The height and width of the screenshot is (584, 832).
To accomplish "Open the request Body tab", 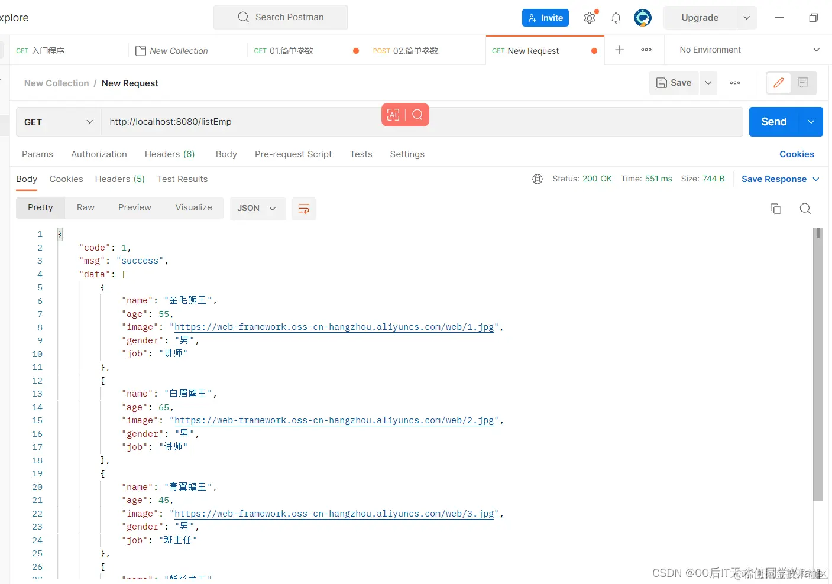I will point(226,154).
